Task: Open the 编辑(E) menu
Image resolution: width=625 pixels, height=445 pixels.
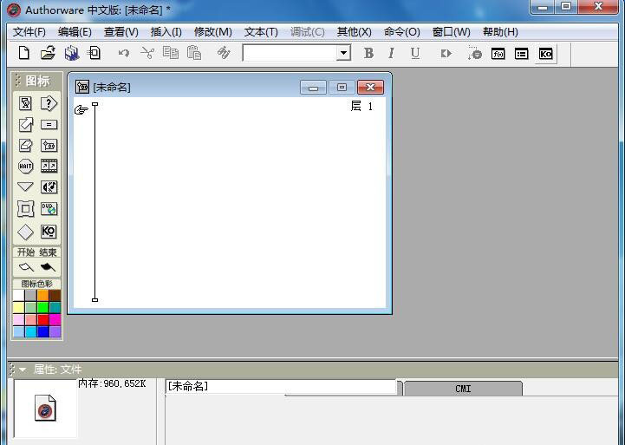Action: (75, 32)
